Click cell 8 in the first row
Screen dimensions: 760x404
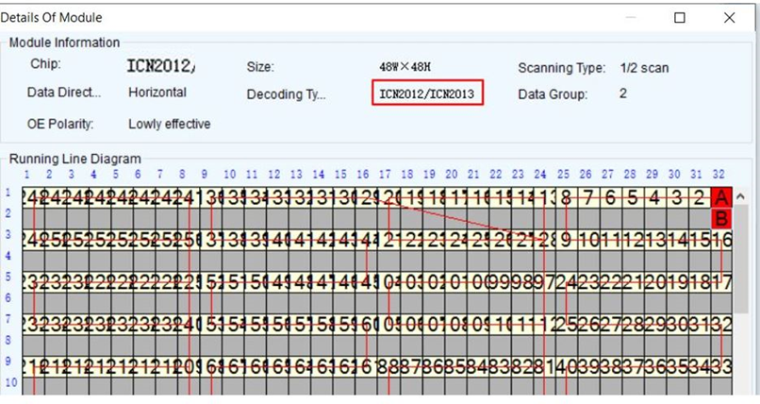566,197
